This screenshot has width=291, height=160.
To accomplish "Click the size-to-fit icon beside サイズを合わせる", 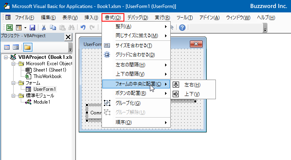I will [x=107, y=45].
